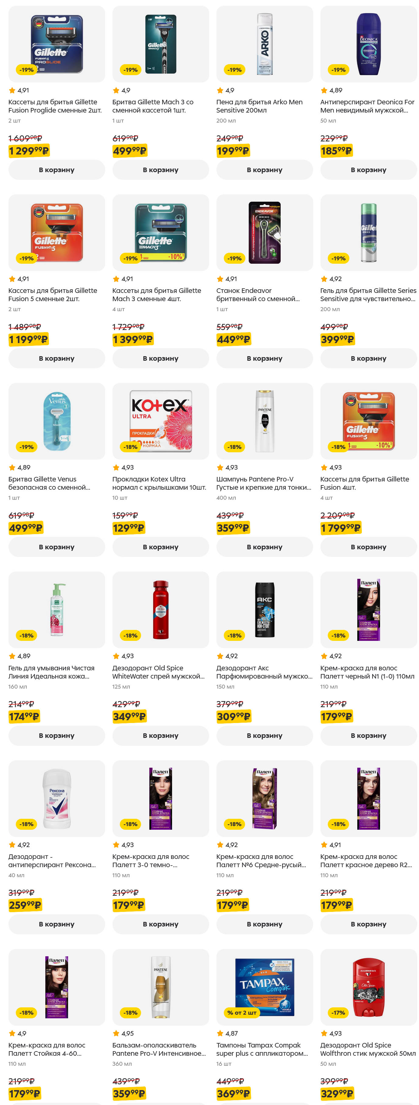The image size is (419, 1105).
Task: Add Gillette Fusion Proglide cartridges to cart
Action: click(x=57, y=170)
